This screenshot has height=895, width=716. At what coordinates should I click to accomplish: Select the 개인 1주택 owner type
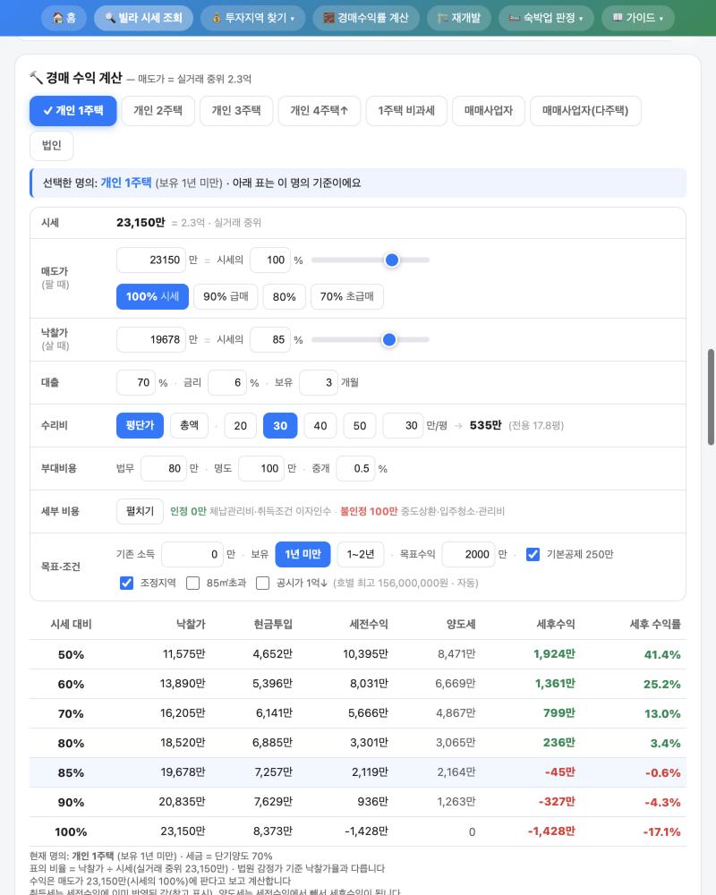coord(73,111)
